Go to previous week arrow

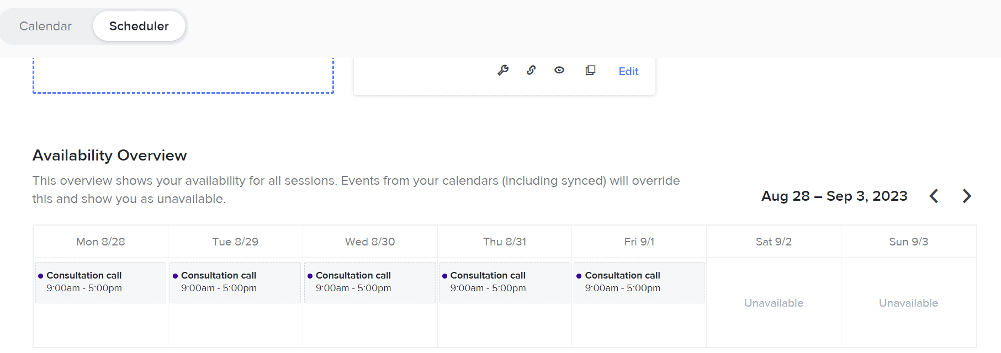click(934, 196)
